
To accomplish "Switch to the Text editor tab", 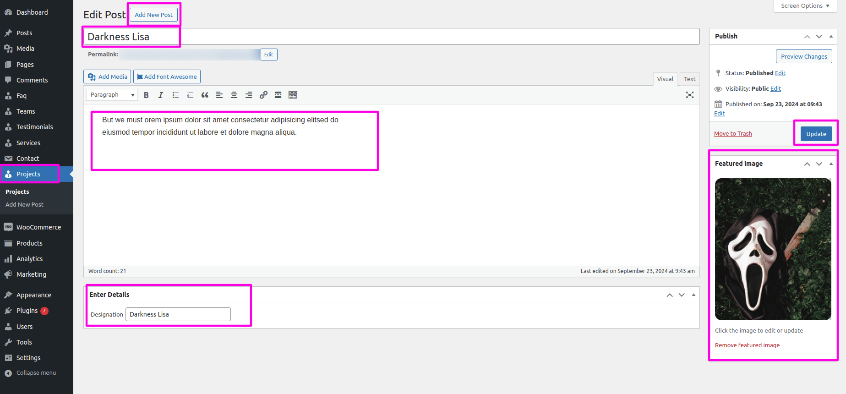I will (x=689, y=79).
